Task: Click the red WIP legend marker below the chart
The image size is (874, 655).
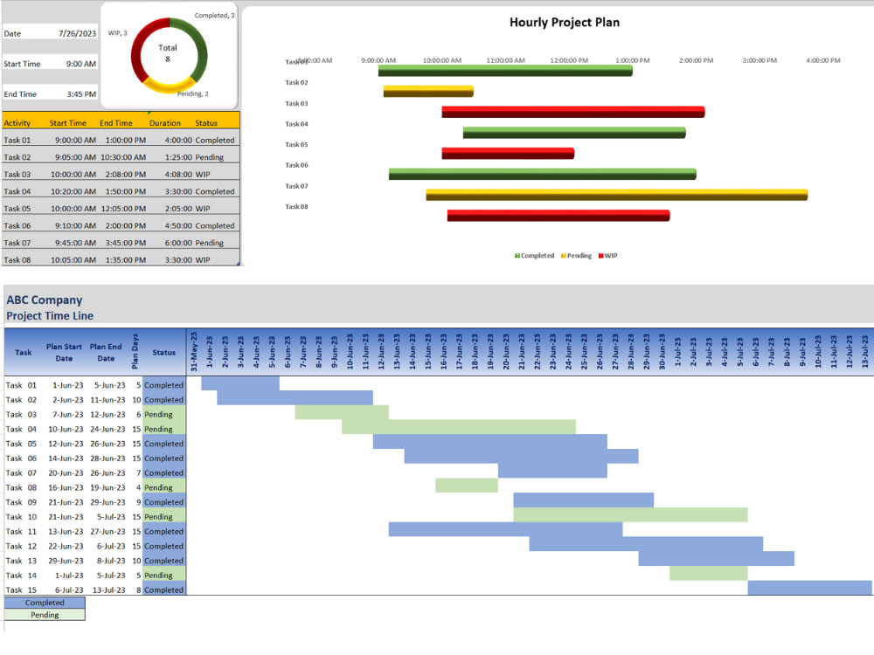Action: pyautogui.click(x=601, y=255)
